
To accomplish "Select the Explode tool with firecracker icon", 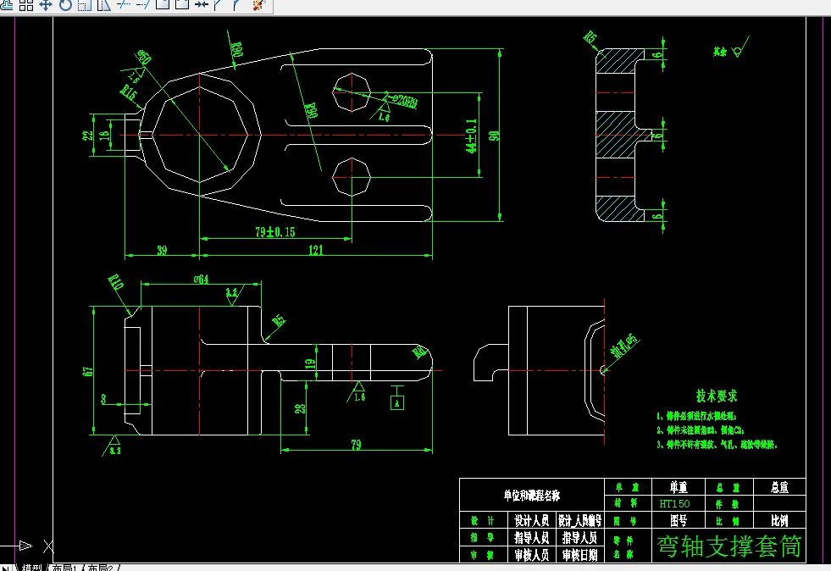I will [x=258, y=5].
